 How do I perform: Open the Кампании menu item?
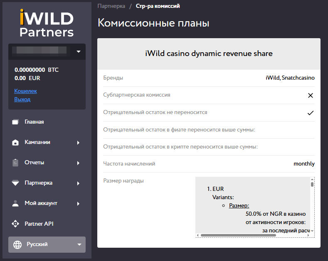coord(37,142)
